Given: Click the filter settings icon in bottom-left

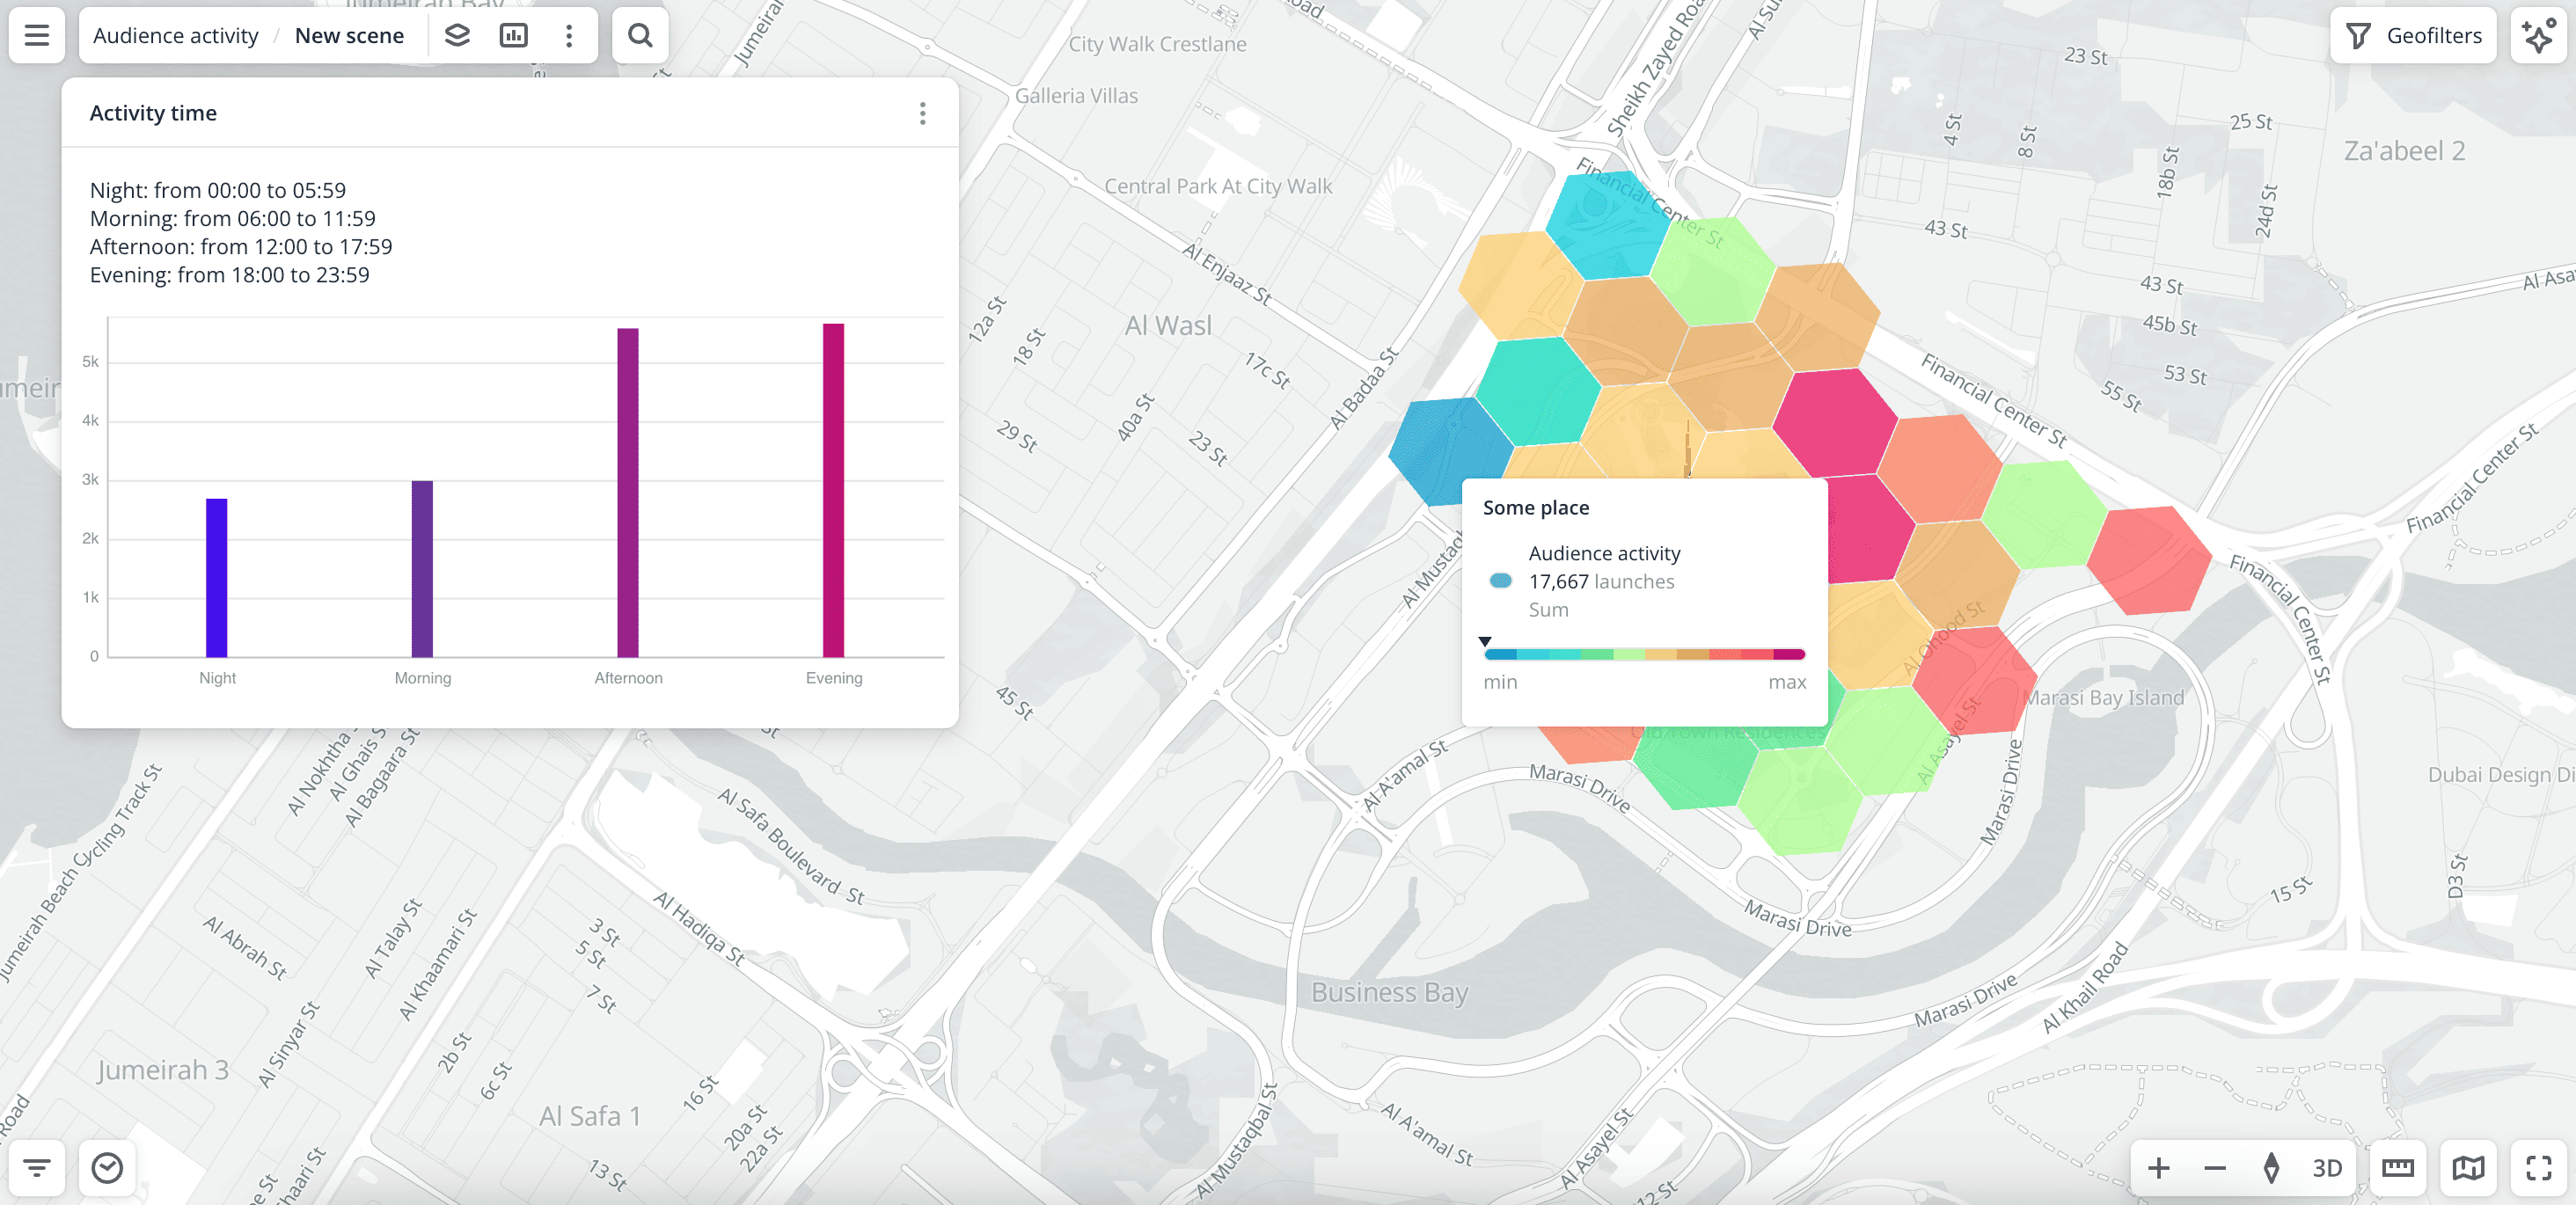Looking at the screenshot, I should (36, 1168).
